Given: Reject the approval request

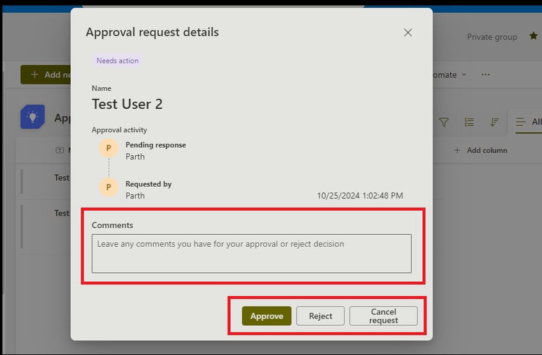Looking at the screenshot, I should coord(320,316).
